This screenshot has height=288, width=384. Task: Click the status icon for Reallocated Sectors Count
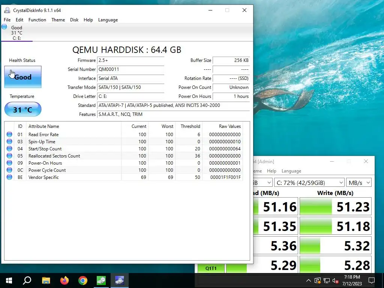pos(9,156)
